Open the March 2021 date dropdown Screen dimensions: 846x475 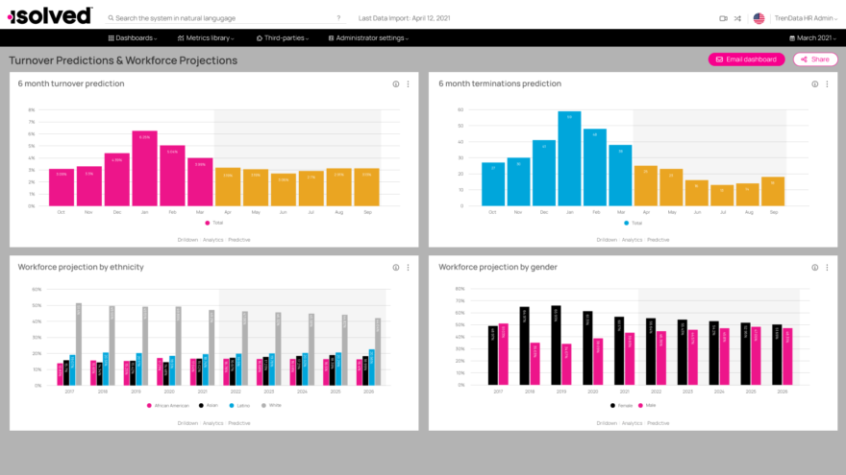point(813,38)
